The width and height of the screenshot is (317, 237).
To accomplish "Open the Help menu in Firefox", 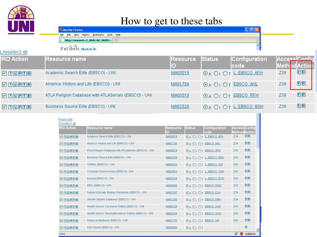I will pos(118,35).
